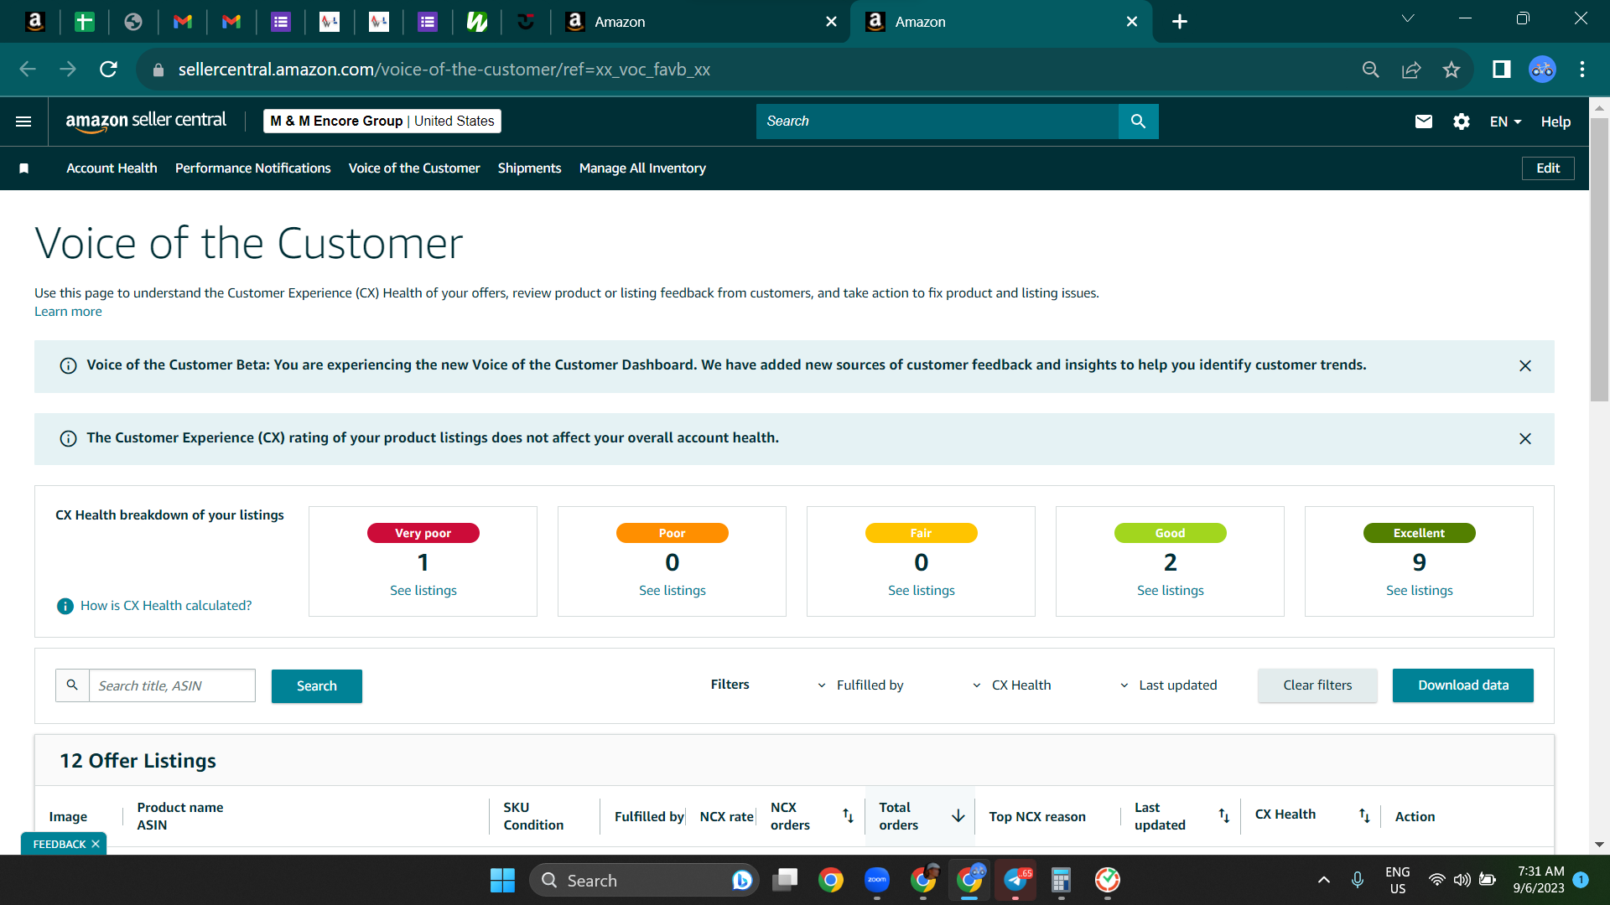Click the amazon seller central logo

click(146, 122)
